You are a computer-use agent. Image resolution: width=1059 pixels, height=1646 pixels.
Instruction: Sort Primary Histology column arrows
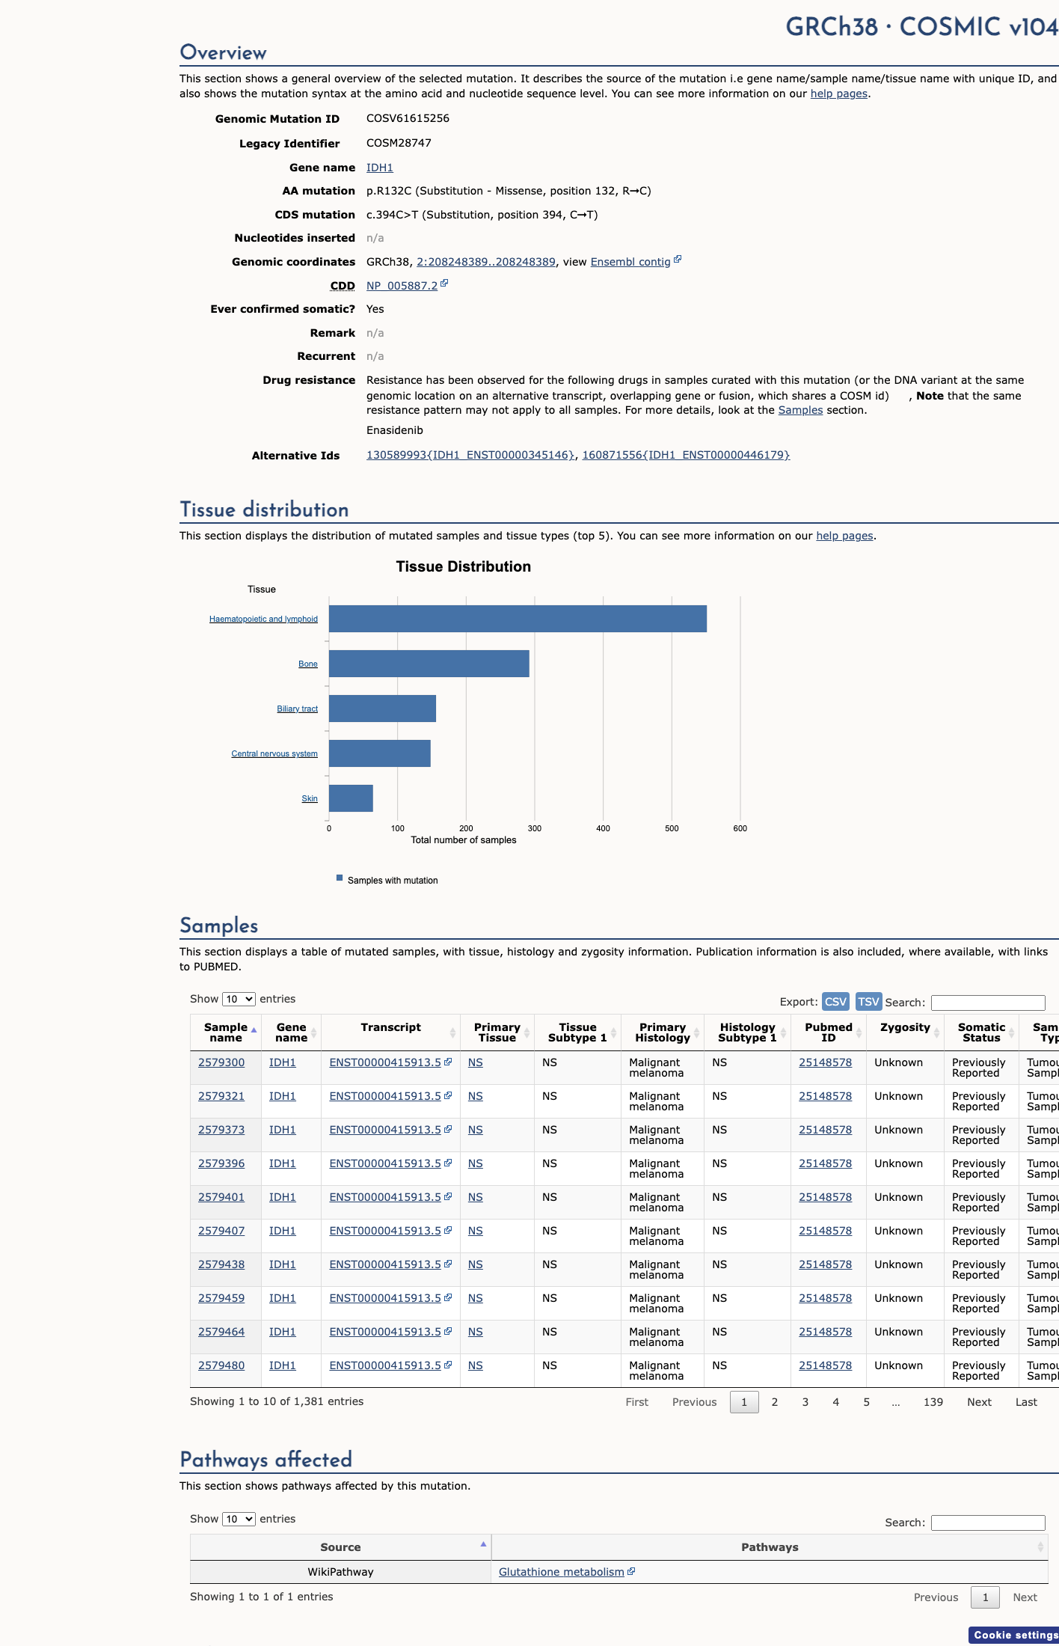[697, 1032]
